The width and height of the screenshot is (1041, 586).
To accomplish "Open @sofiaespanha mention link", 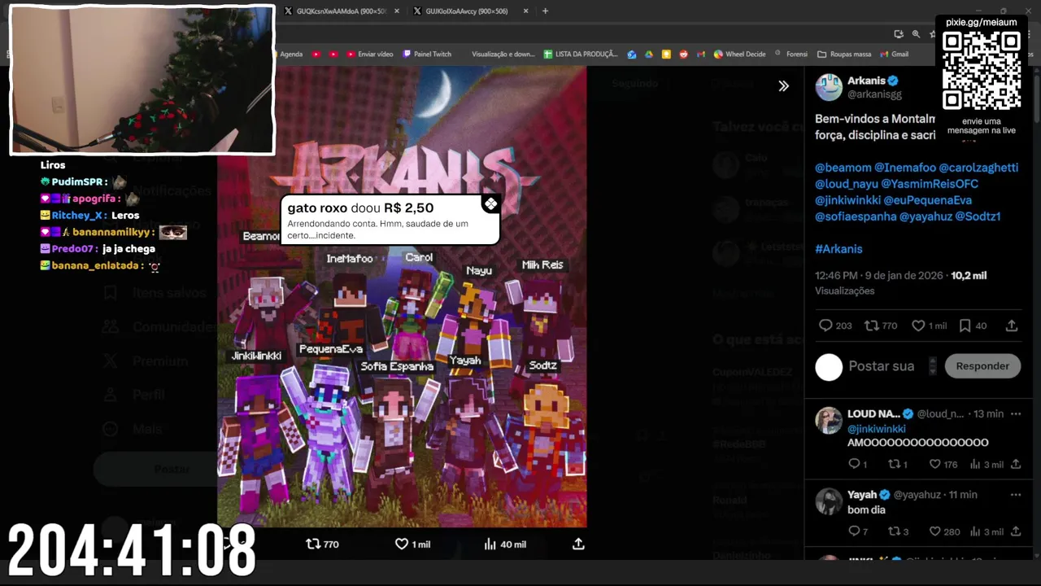I will (x=856, y=216).
